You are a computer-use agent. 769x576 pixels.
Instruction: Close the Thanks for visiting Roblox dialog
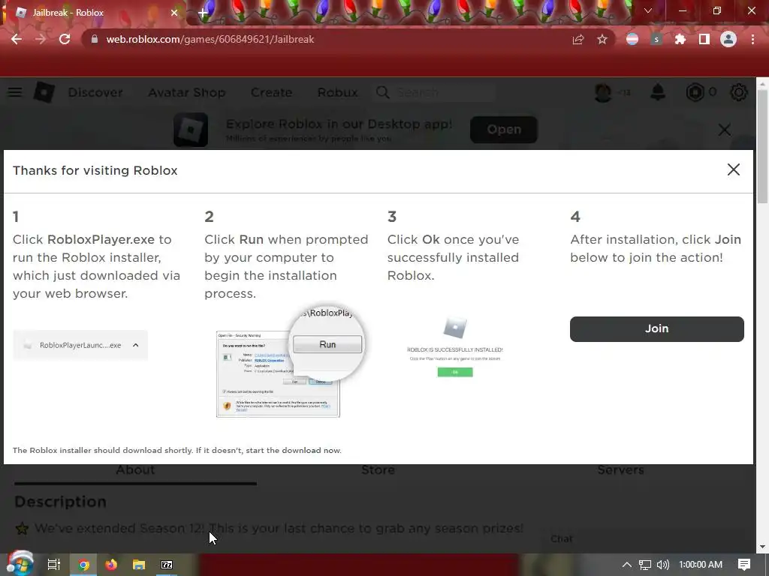coord(734,169)
